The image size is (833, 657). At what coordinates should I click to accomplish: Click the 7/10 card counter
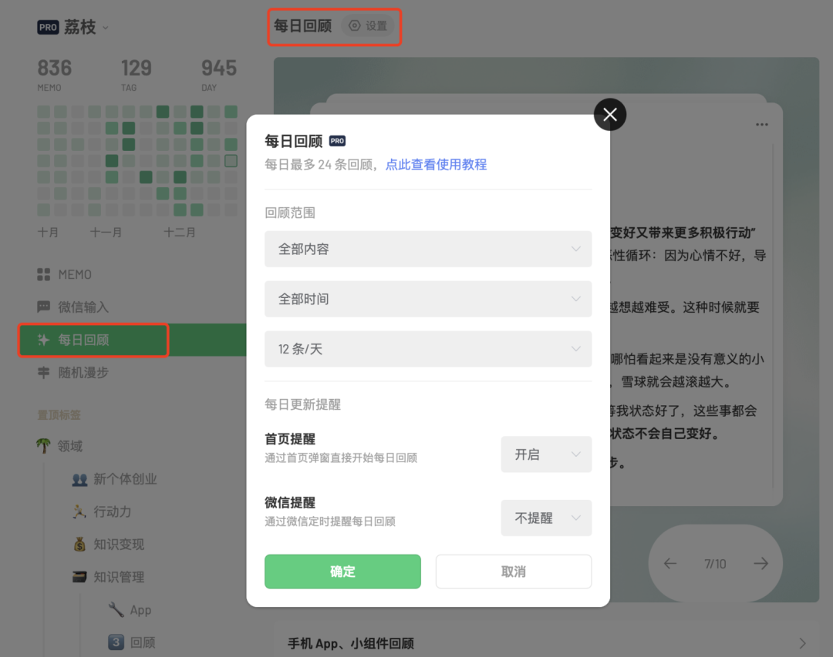[715, 564]
